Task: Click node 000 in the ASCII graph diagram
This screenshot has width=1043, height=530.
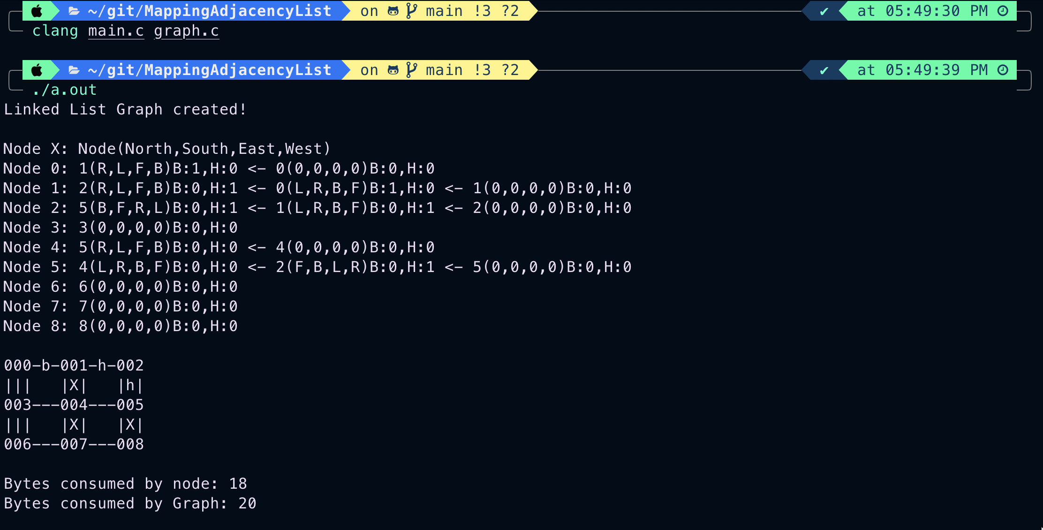Action: pos(18,365)
